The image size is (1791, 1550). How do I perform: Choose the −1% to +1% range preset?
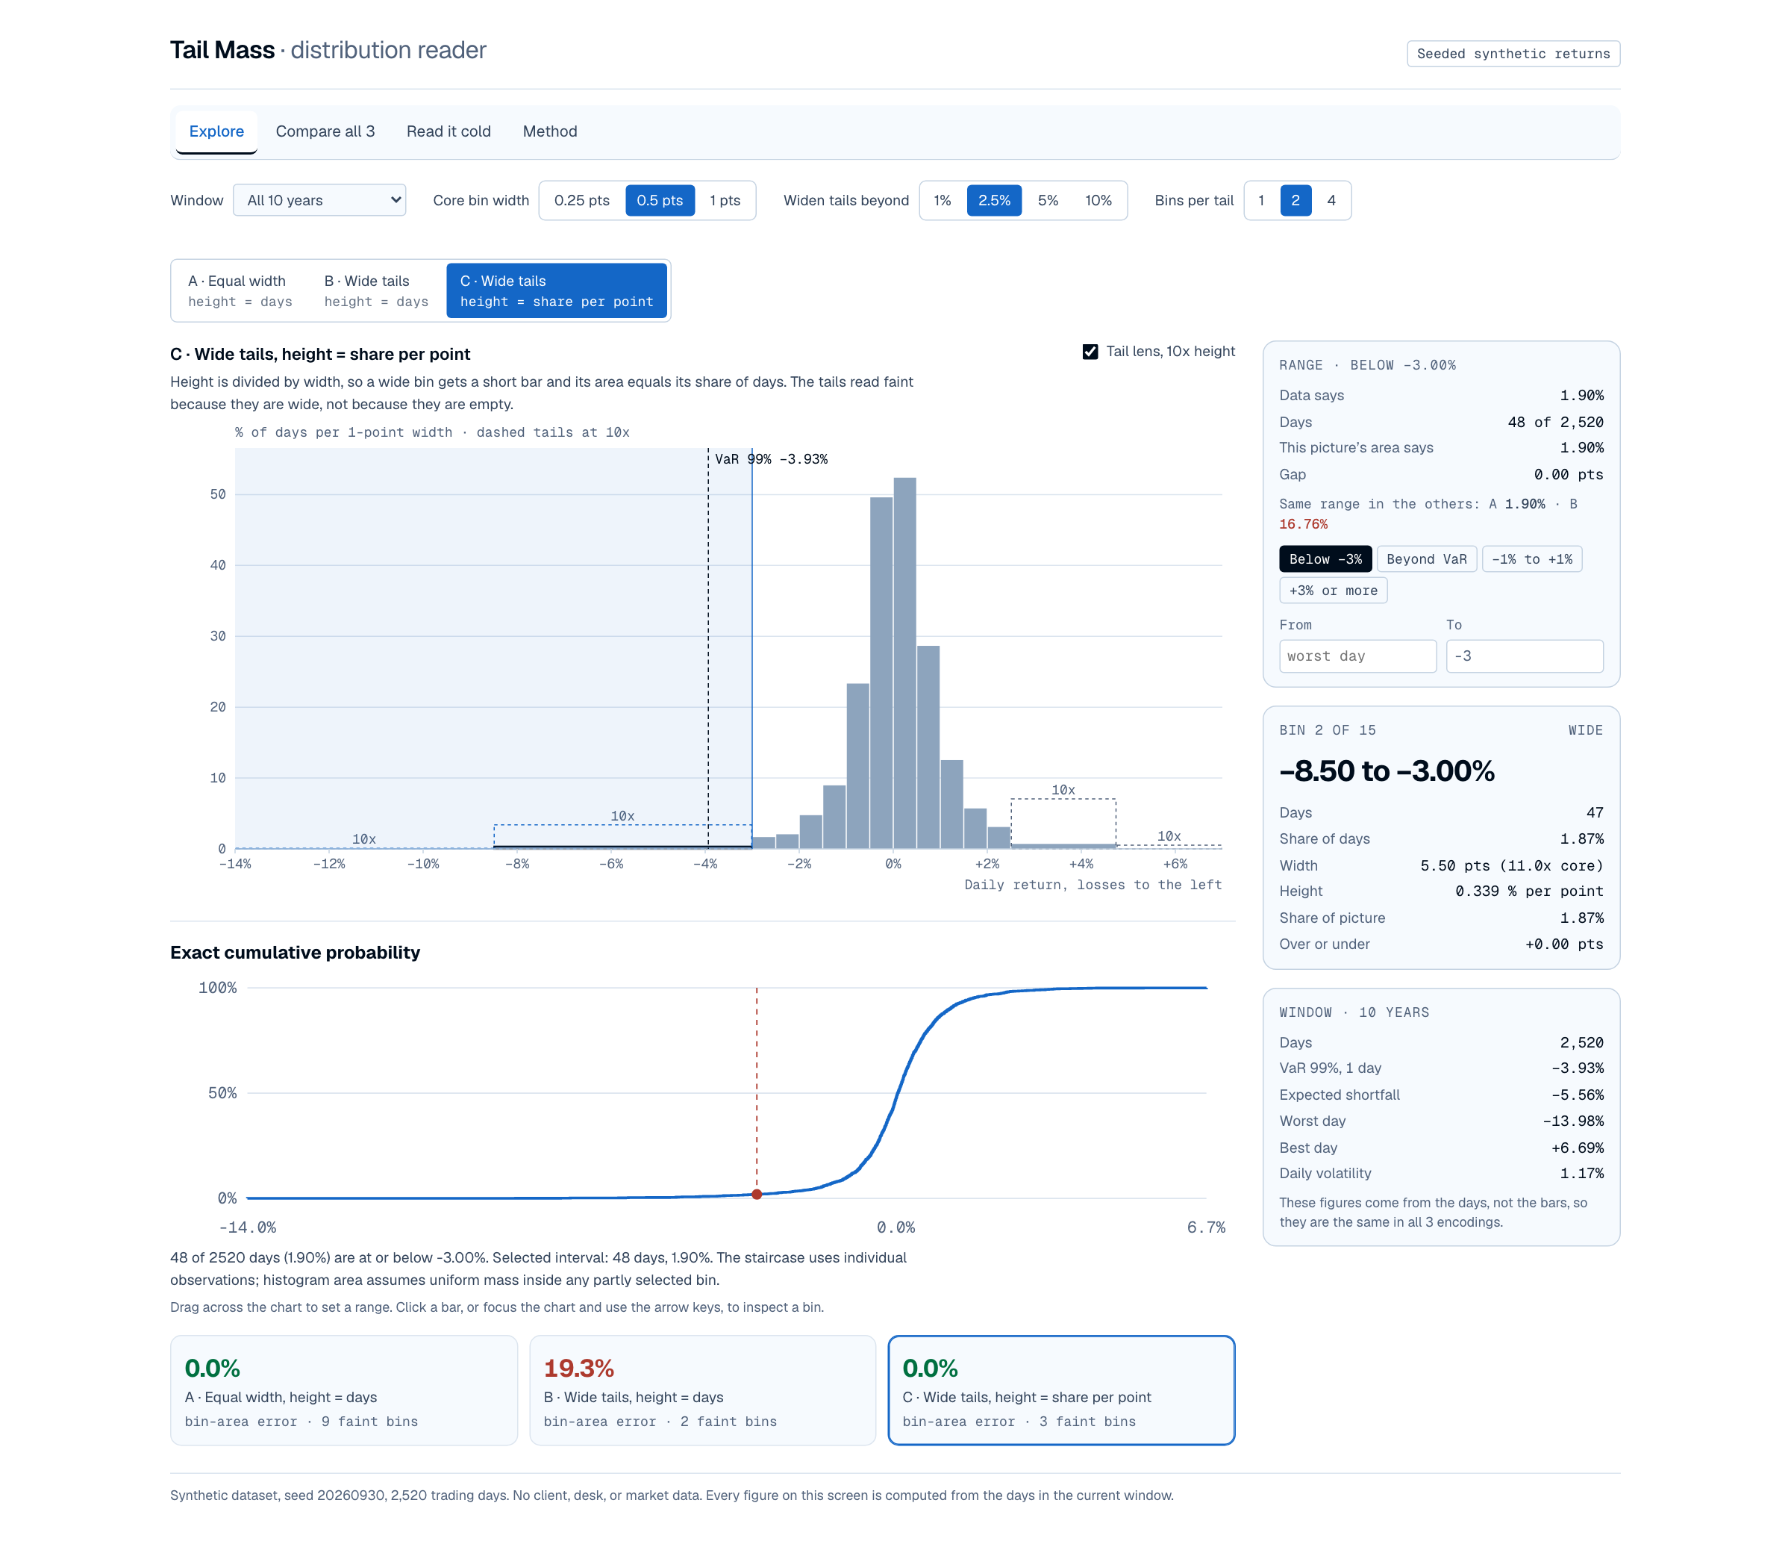1532,558
